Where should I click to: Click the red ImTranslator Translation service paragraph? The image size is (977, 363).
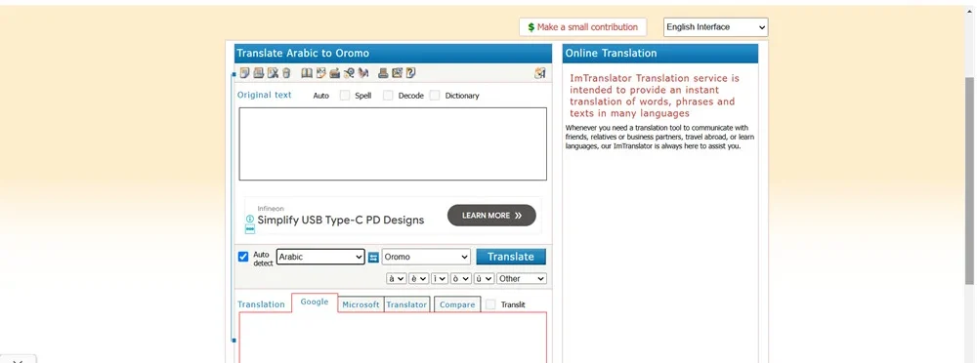pyautogui.click(x=655, y=96)
